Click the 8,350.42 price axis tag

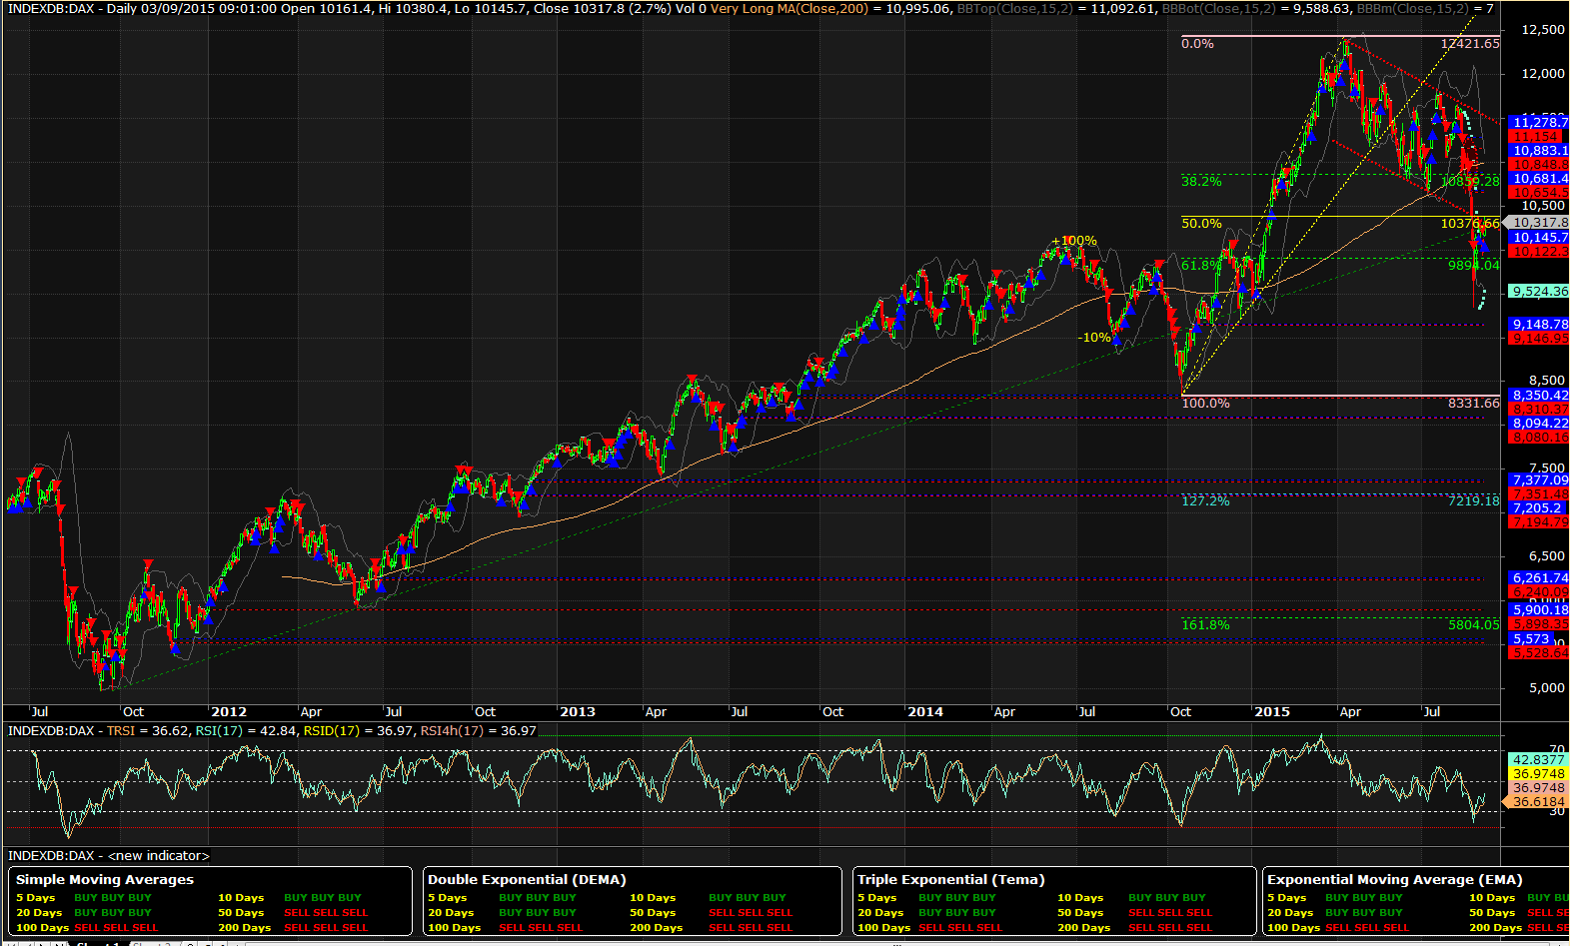click(1539, 396)
